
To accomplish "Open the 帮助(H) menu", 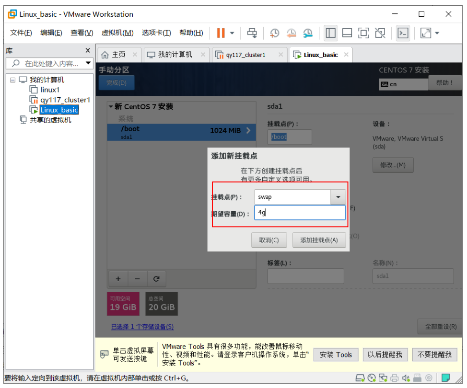I will click(191, 33).
